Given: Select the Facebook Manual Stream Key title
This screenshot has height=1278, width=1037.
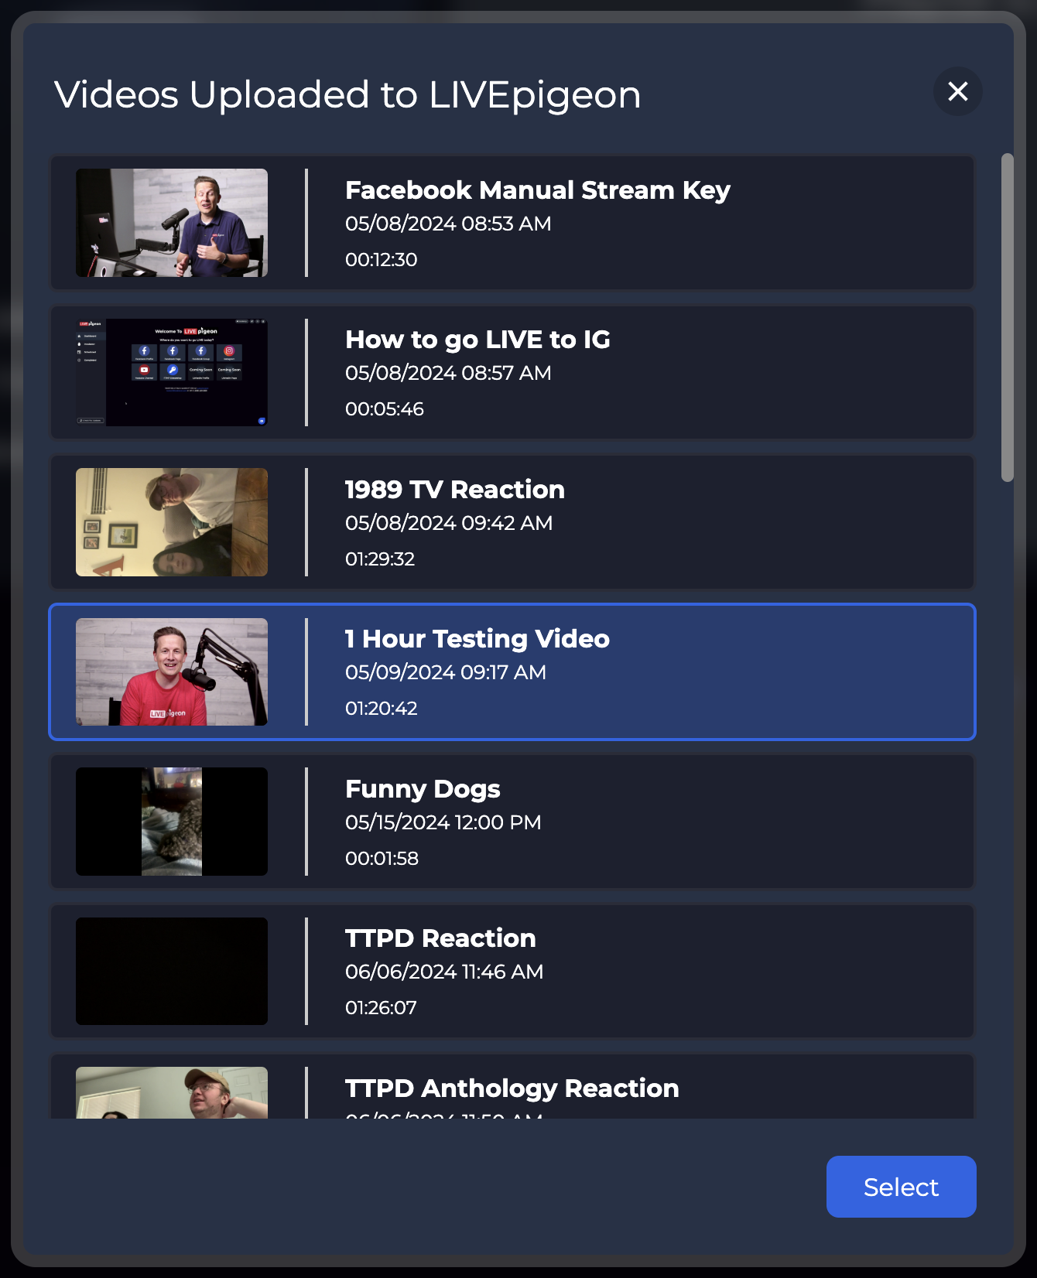Looking at the screenshot, I should pyautogui.click(x=538, y=190).
